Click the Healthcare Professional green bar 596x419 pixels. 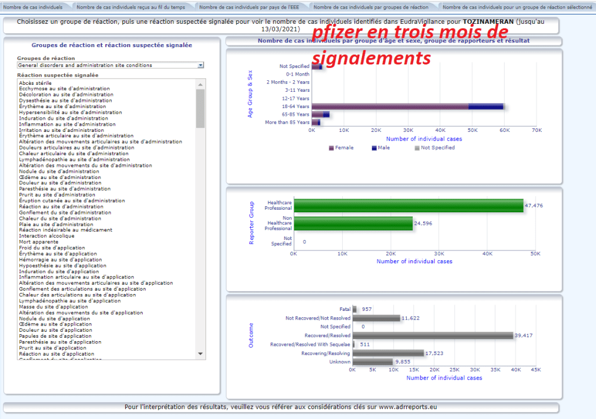[x=408, y=205]
